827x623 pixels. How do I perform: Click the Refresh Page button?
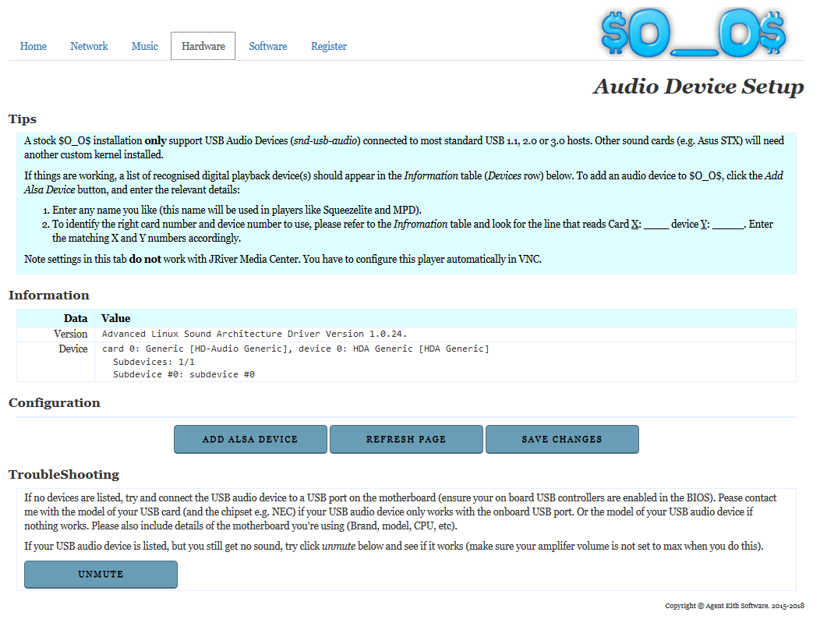(x=406, y=440)
